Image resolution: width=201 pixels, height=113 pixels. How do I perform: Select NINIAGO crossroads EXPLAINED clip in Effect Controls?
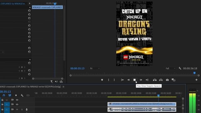(47, 7)
